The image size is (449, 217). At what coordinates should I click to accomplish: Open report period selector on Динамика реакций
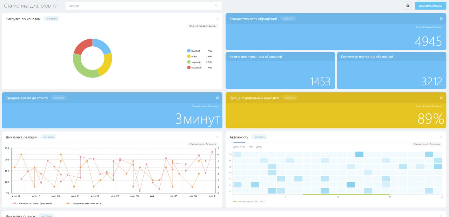click(x=203, y=144)
